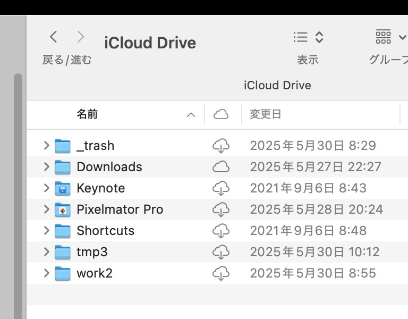Viewport: 408px width, 319px height.
Task: Click the iCloud Drive window title
Action: (150, 43)
